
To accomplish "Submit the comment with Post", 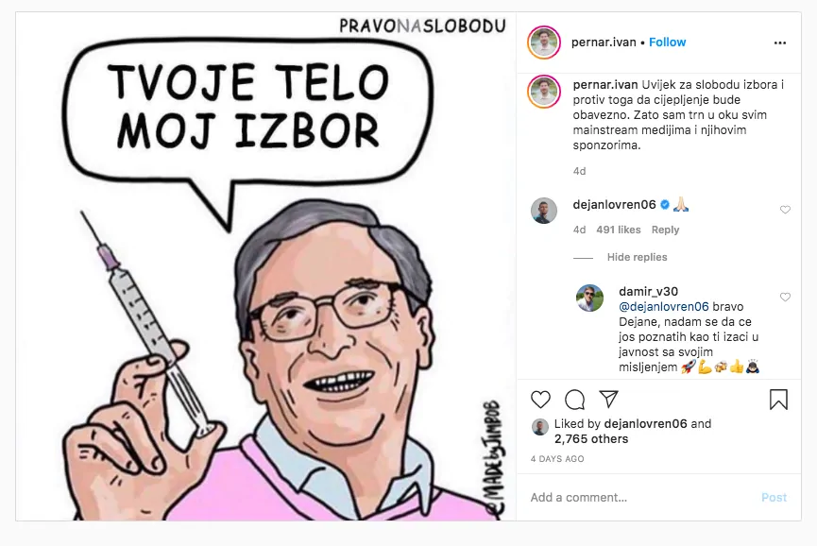I will [x=774, y=498].
